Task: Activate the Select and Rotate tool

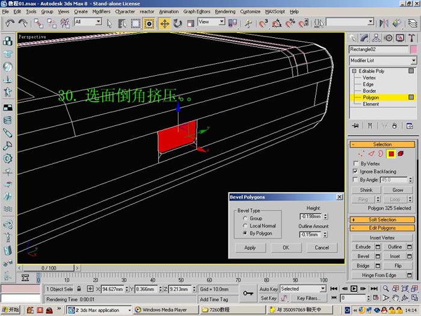Action: tap(177, 23)
